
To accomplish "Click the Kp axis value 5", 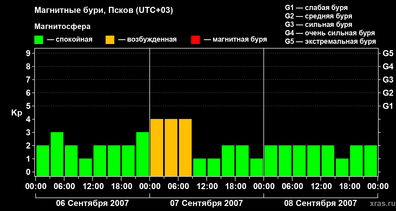I will pos(29,106).
